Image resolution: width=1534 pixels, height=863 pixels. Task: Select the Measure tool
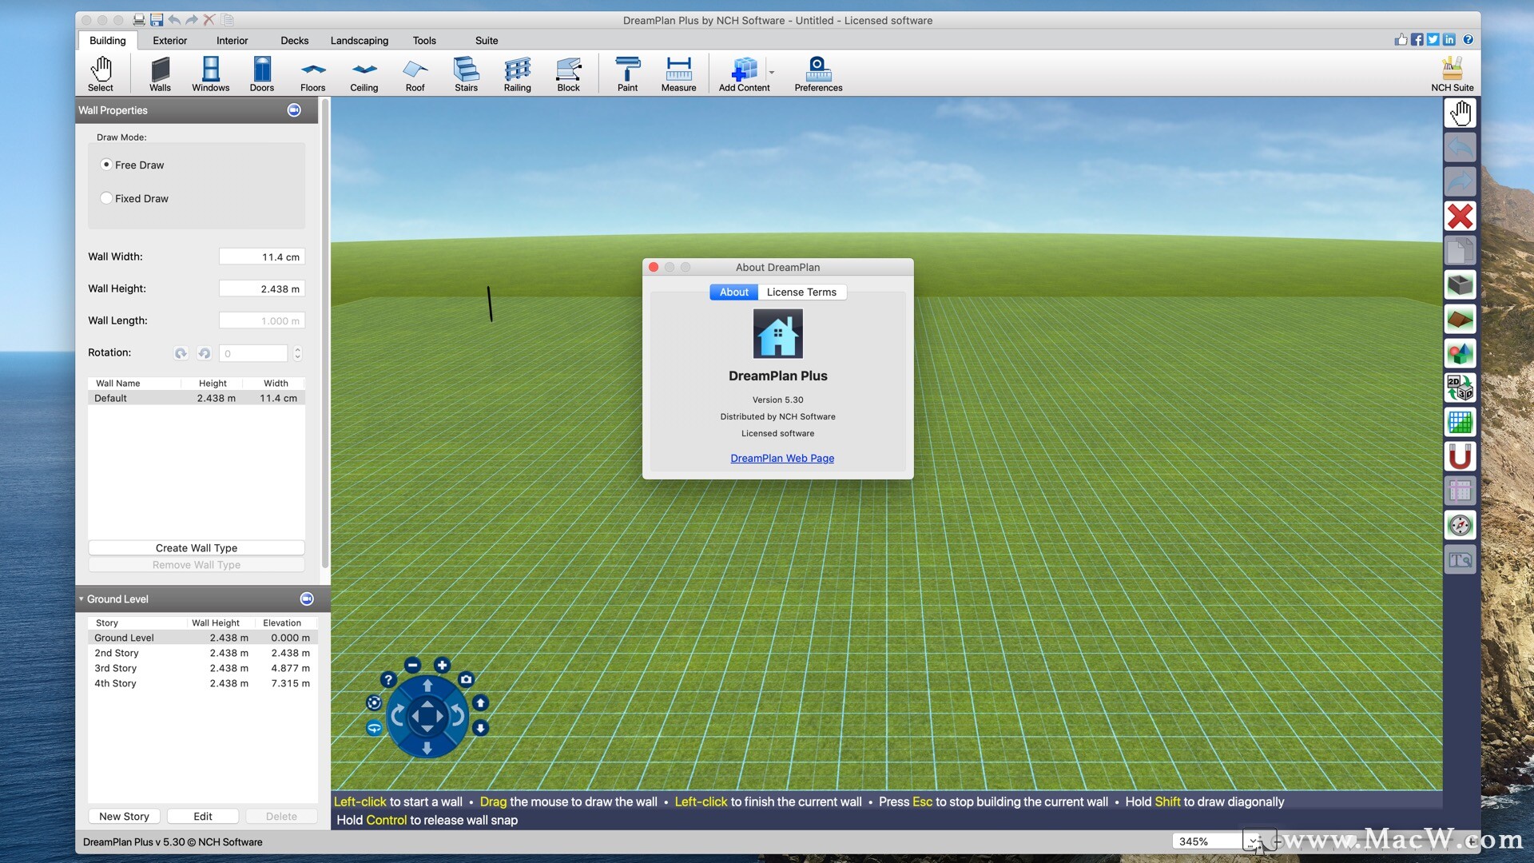678,72
